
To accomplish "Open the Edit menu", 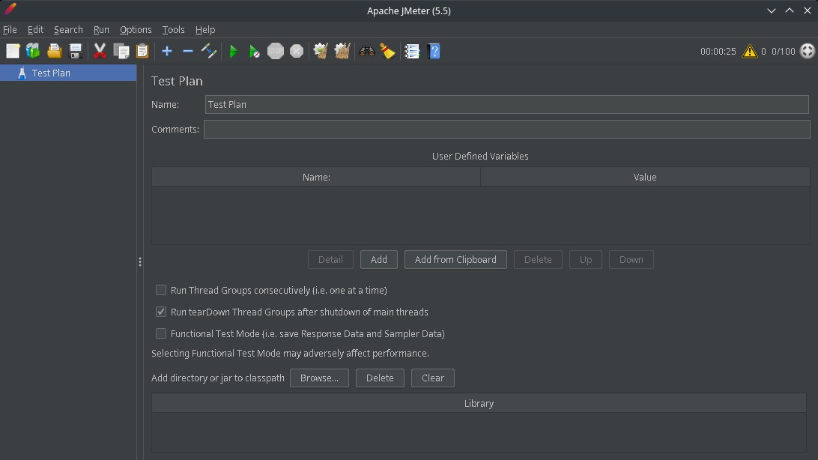I will coord(35,30).
